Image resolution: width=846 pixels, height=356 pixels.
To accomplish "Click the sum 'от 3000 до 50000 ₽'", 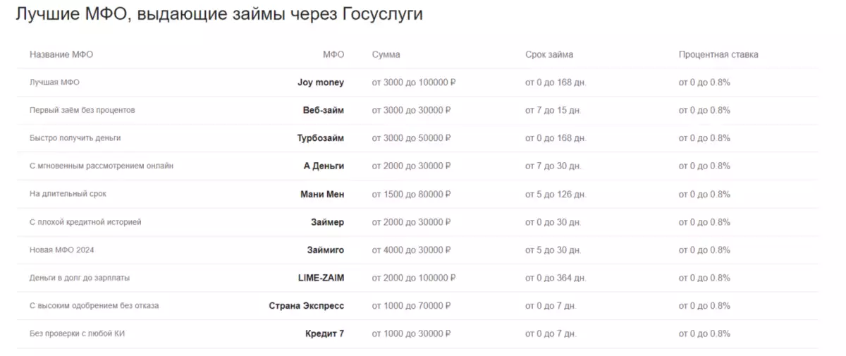I will coord(411,138).
